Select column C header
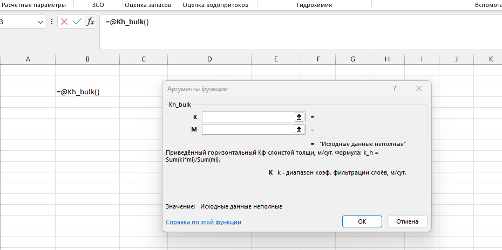 [144, 59]
